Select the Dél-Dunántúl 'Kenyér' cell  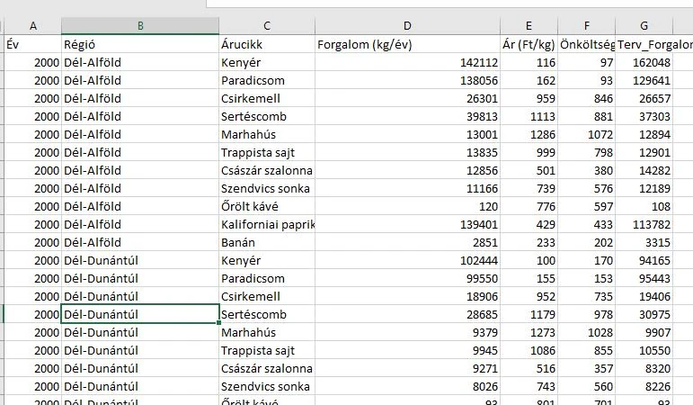(x=267, y=260)
